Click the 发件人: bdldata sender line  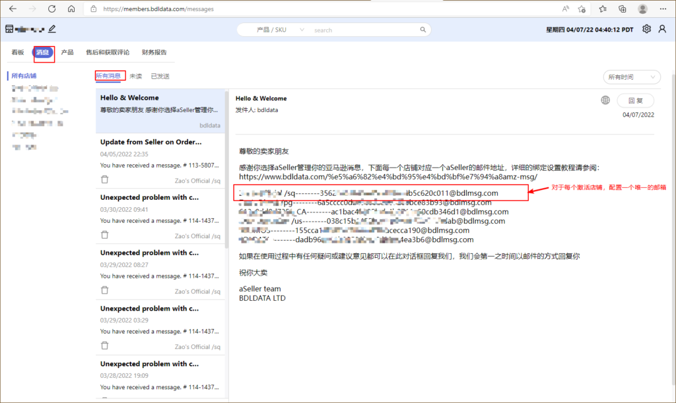257,109
